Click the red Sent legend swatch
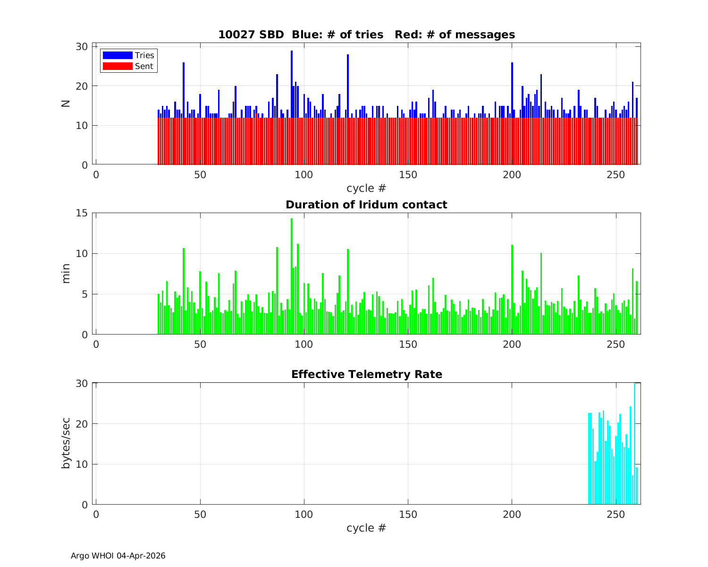This screenshot has height=567, width=708. click(117, 66)
